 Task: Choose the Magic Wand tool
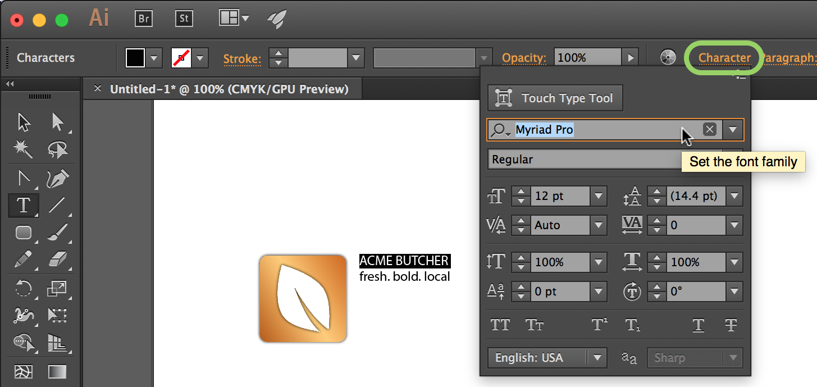click(23, 149)
